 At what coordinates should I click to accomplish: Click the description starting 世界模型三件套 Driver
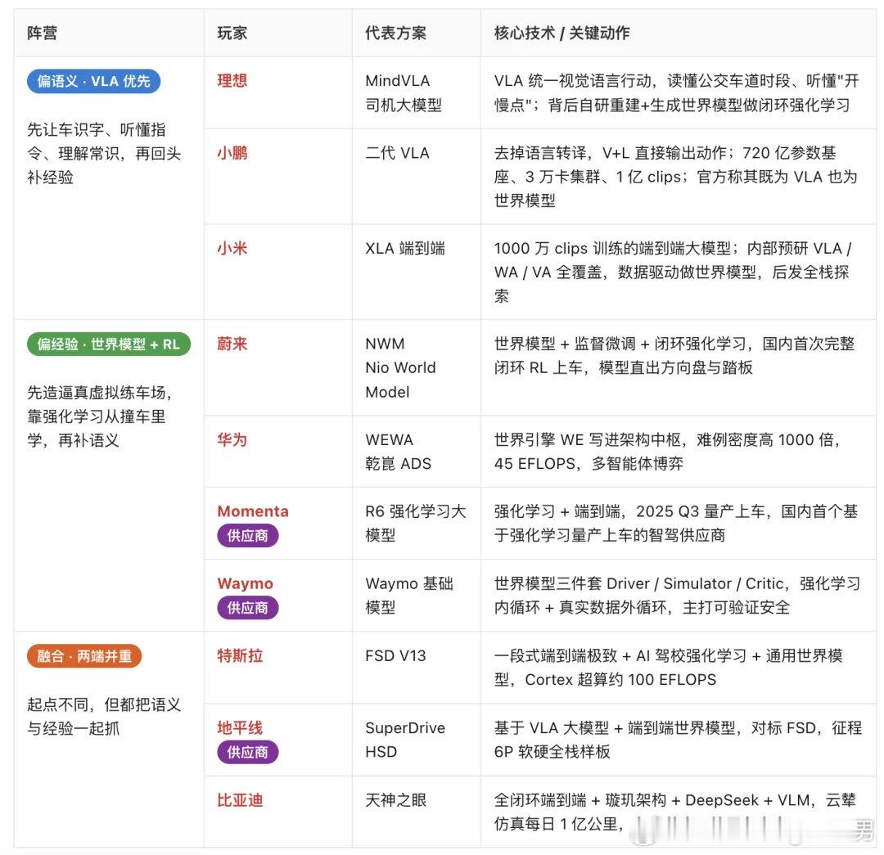tap(677, 595)
